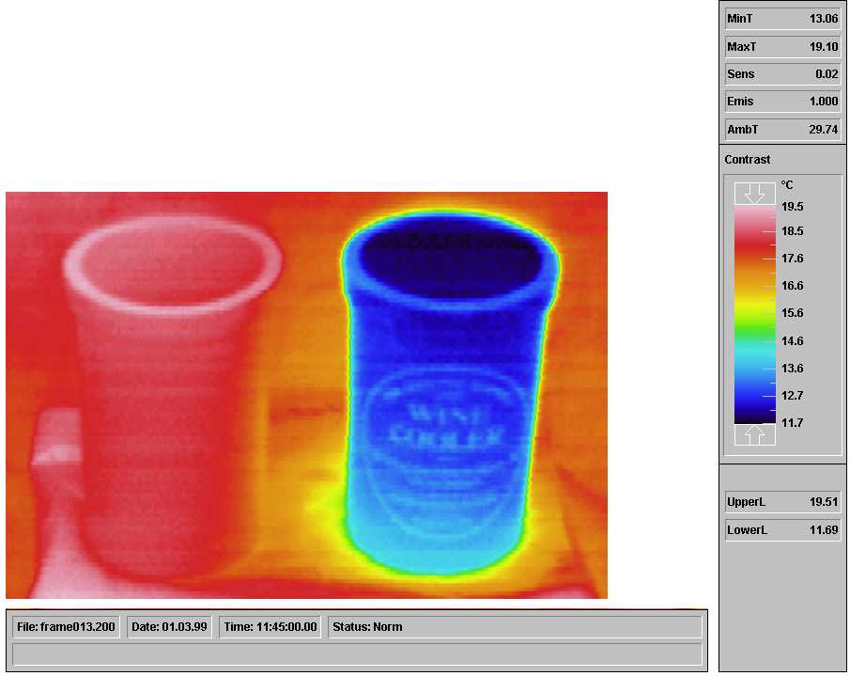850x676 pixels.
Task: Click the 18.5 scale label
Action: coord(792,231)
